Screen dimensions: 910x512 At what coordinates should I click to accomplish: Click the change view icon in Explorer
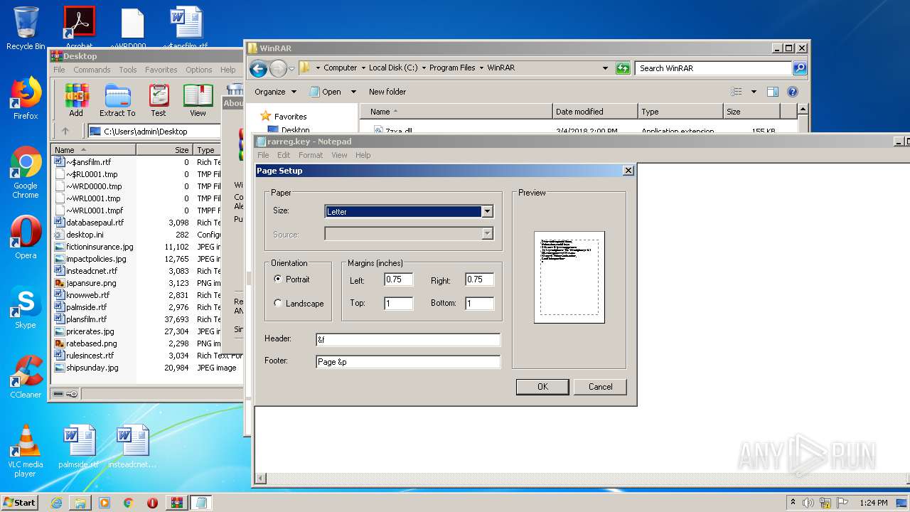(737, 92)
